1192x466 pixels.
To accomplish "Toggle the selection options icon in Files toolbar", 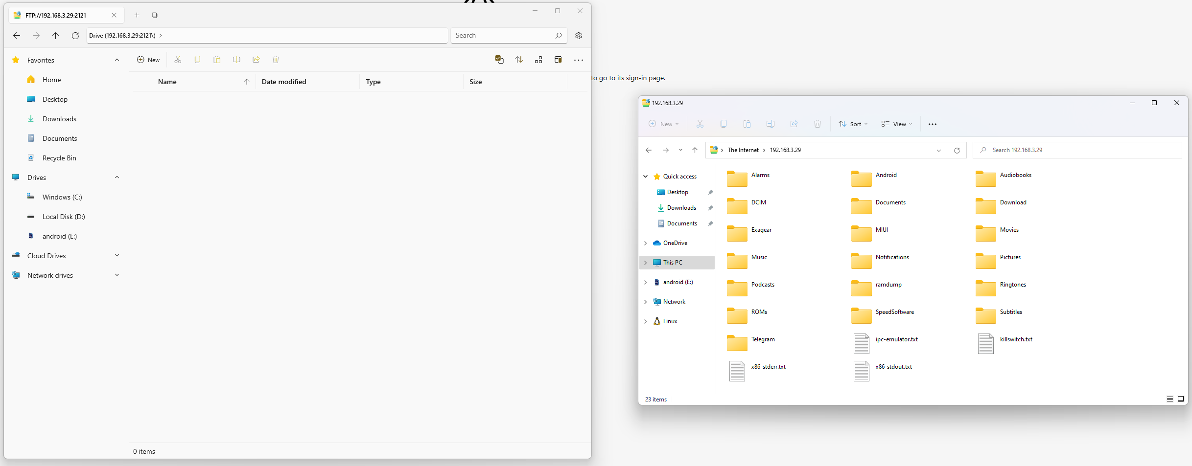I will tap(499, 60).
